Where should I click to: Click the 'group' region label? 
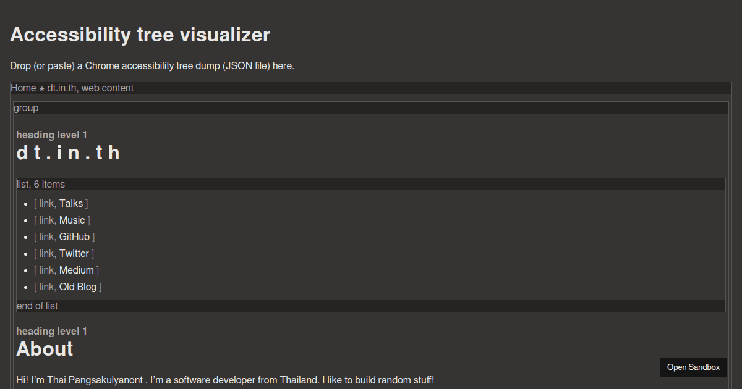pos(25,107)
